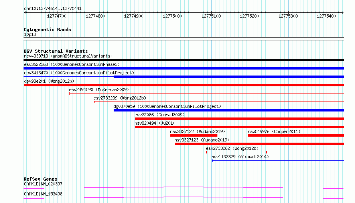Click the thin blue nsv1132329 line

[278, 161]
